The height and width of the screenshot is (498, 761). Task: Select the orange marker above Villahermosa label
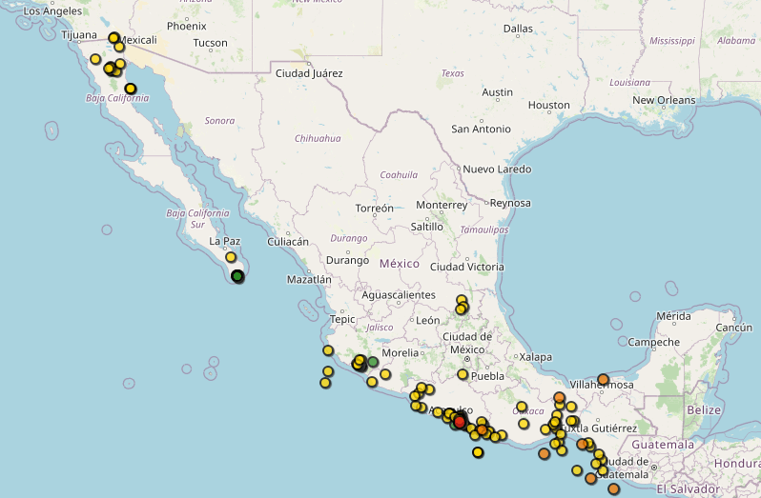pos(603,379)
